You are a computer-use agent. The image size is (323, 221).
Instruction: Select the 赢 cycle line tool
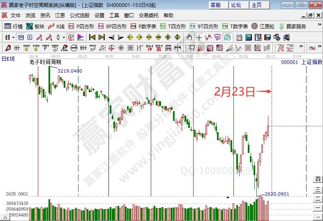point(159,48)
